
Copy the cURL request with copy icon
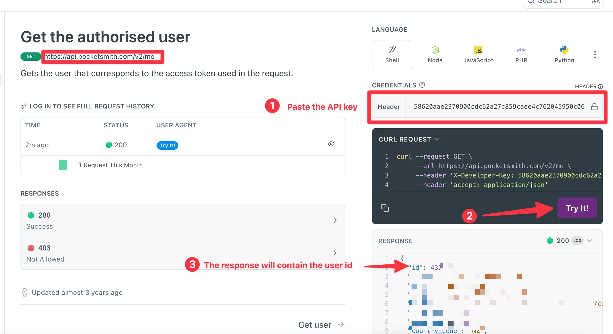(x=385, y=208)
